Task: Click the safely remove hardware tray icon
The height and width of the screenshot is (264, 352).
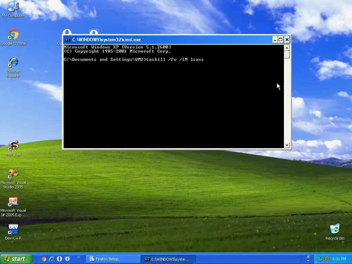Action: click(x=320, y=259)
